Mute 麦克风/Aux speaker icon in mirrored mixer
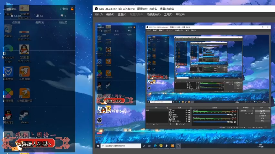This screenshot has width=275, height=154. click(231, 122)
